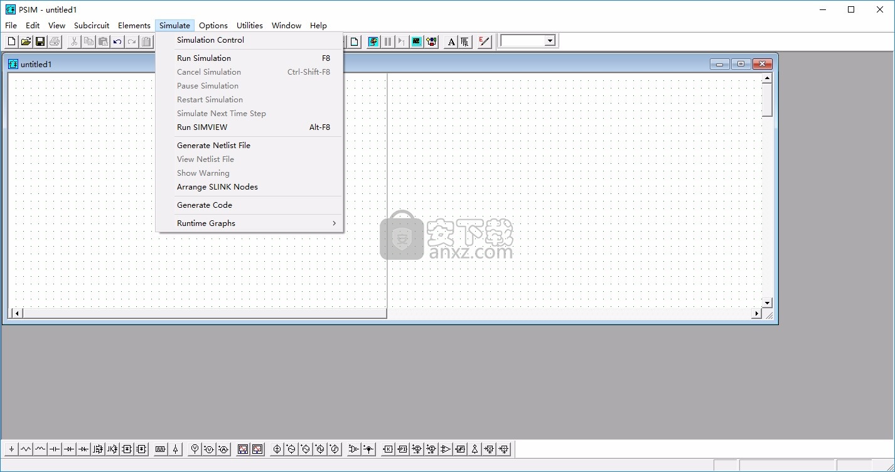Place a current probe (A) element

(x=223, y=449)
